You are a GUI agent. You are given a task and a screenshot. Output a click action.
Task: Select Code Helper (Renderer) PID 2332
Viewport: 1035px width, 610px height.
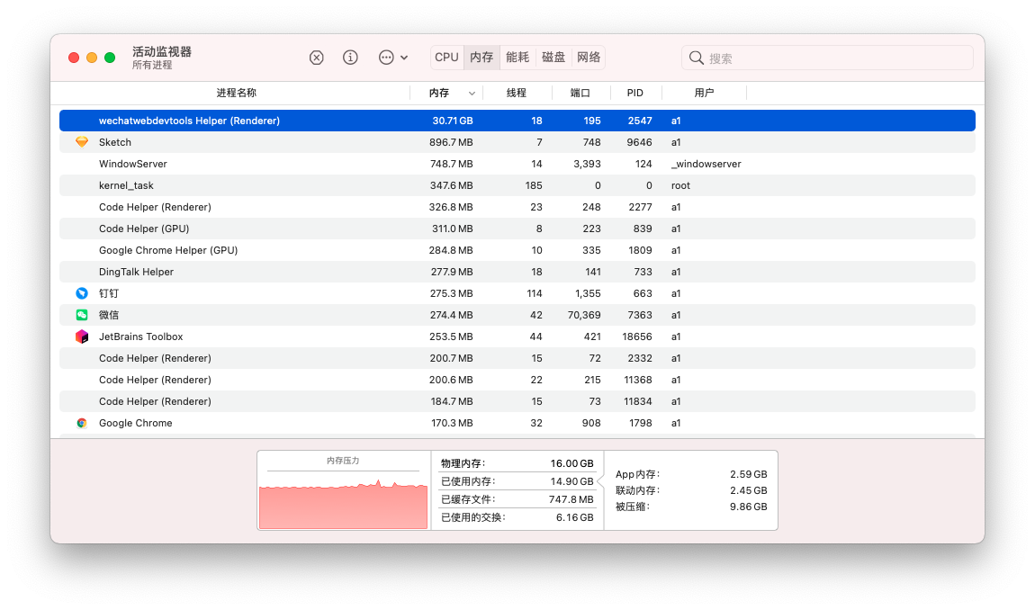(x=517, y=358)
